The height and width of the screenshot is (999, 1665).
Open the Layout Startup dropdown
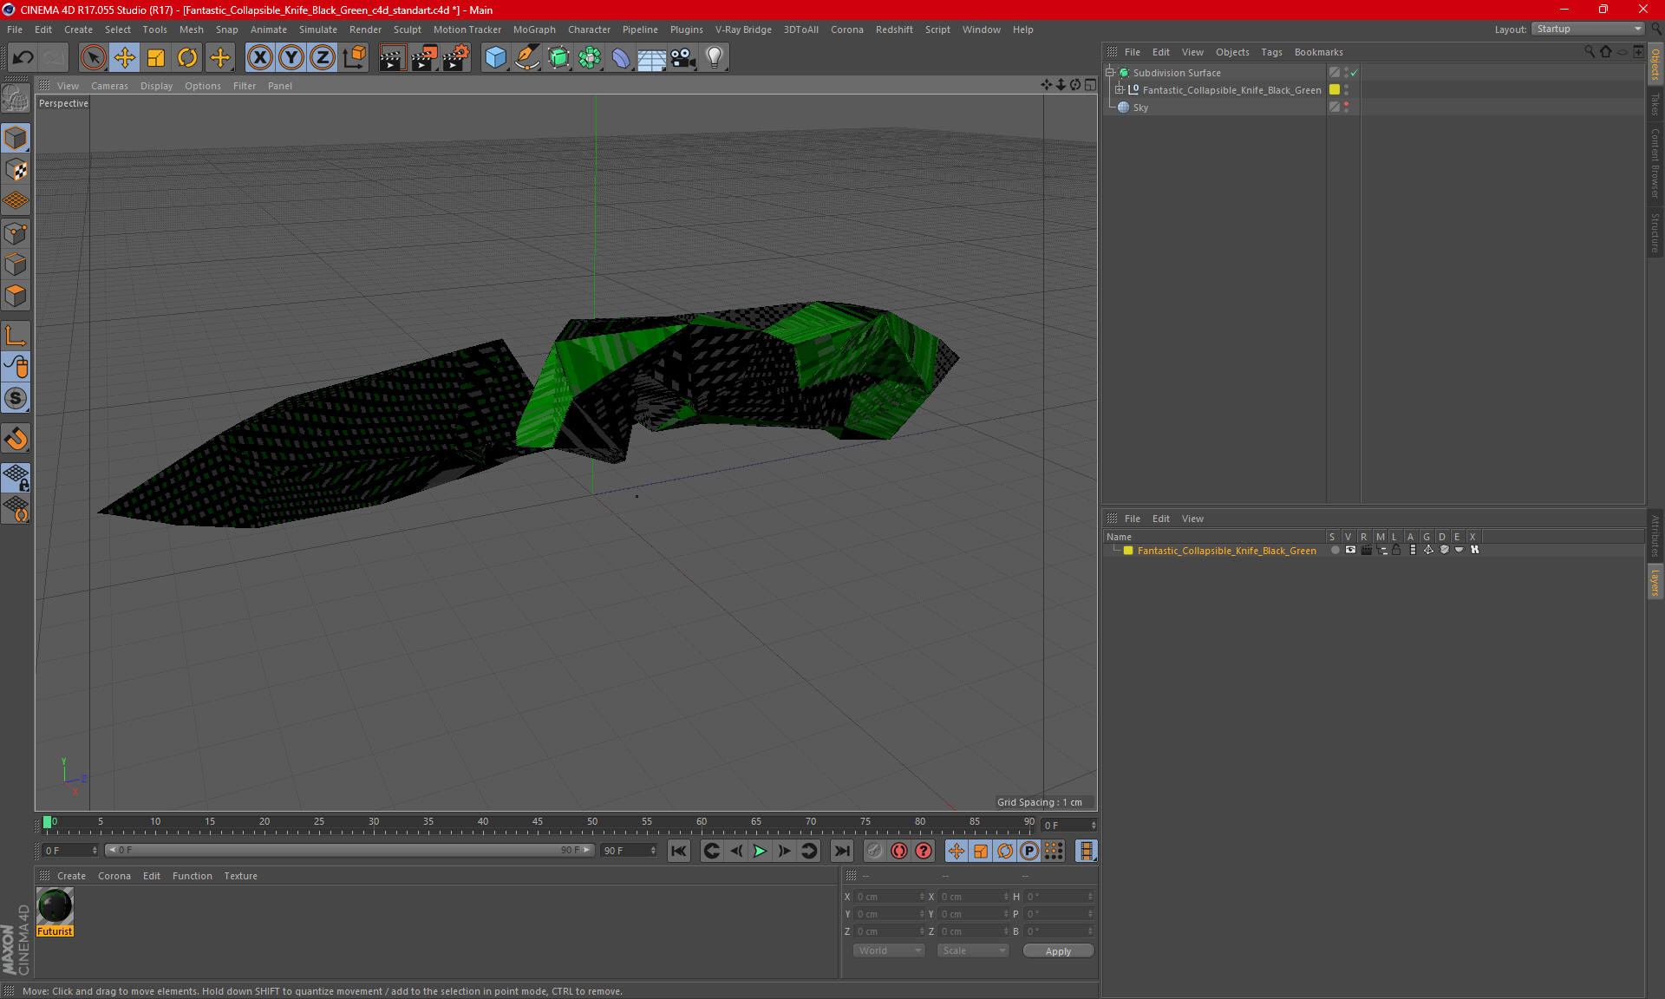coord(1588,29)
